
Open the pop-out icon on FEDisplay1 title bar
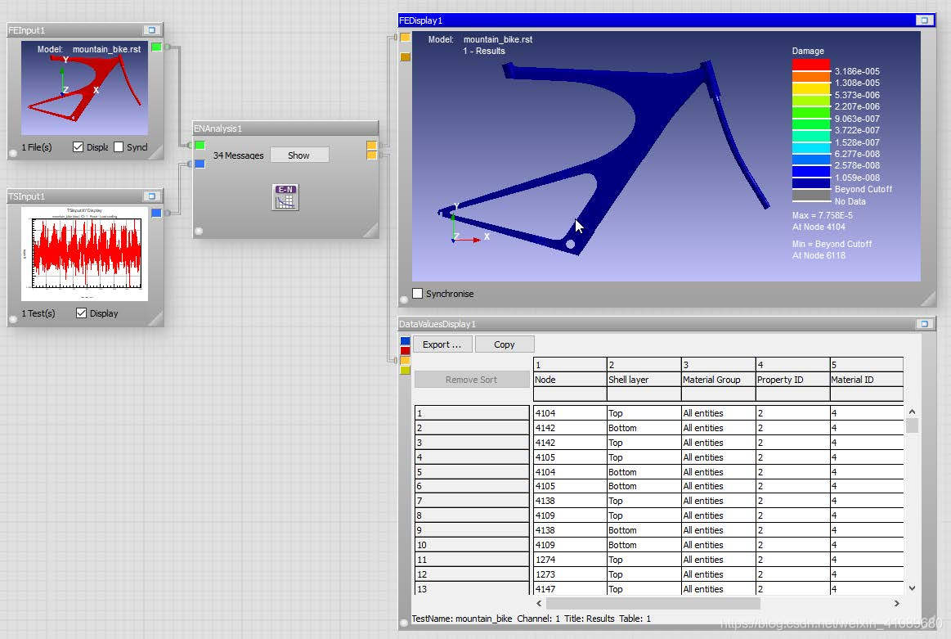tap(922, 20)
